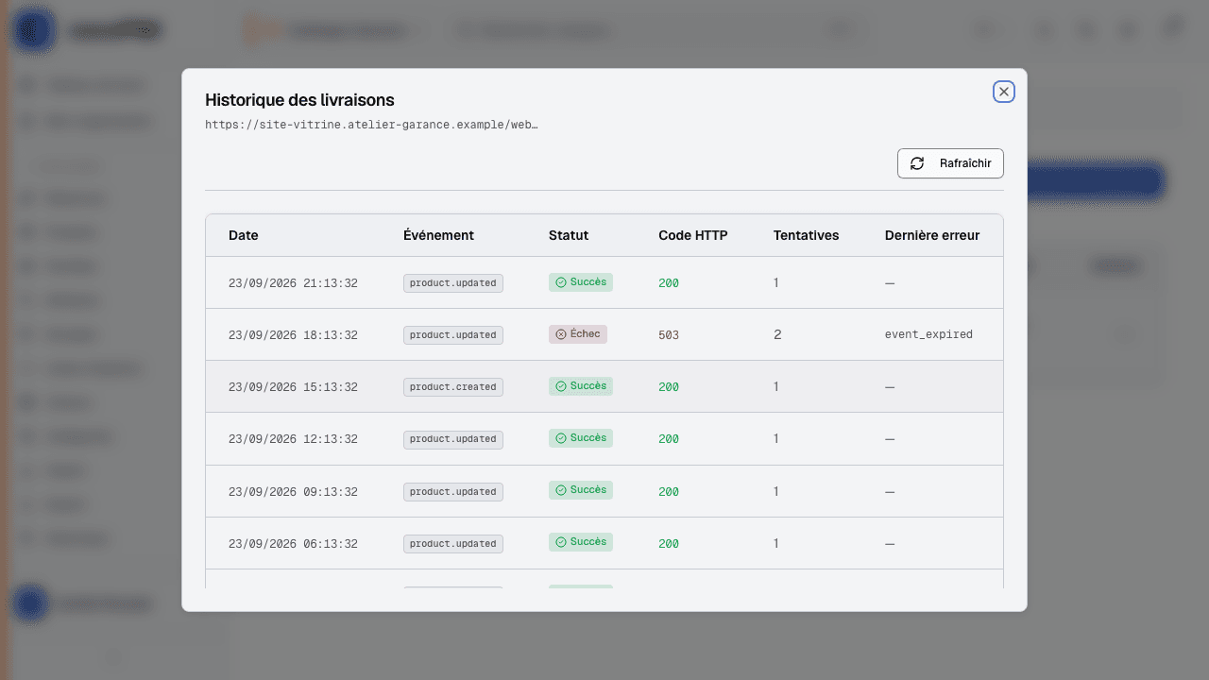Select the Succès badge in the 15:13:32 row
Image resolution: width=1209 pixels, height=680 pixels.
(x=581, y=386)
